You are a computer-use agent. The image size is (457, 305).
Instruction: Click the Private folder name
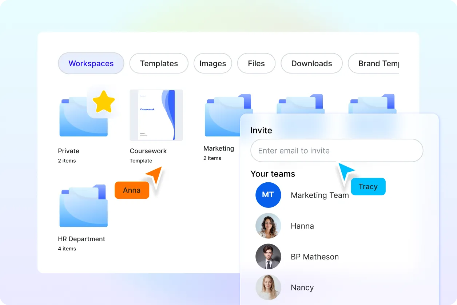[x=68, y=151]
